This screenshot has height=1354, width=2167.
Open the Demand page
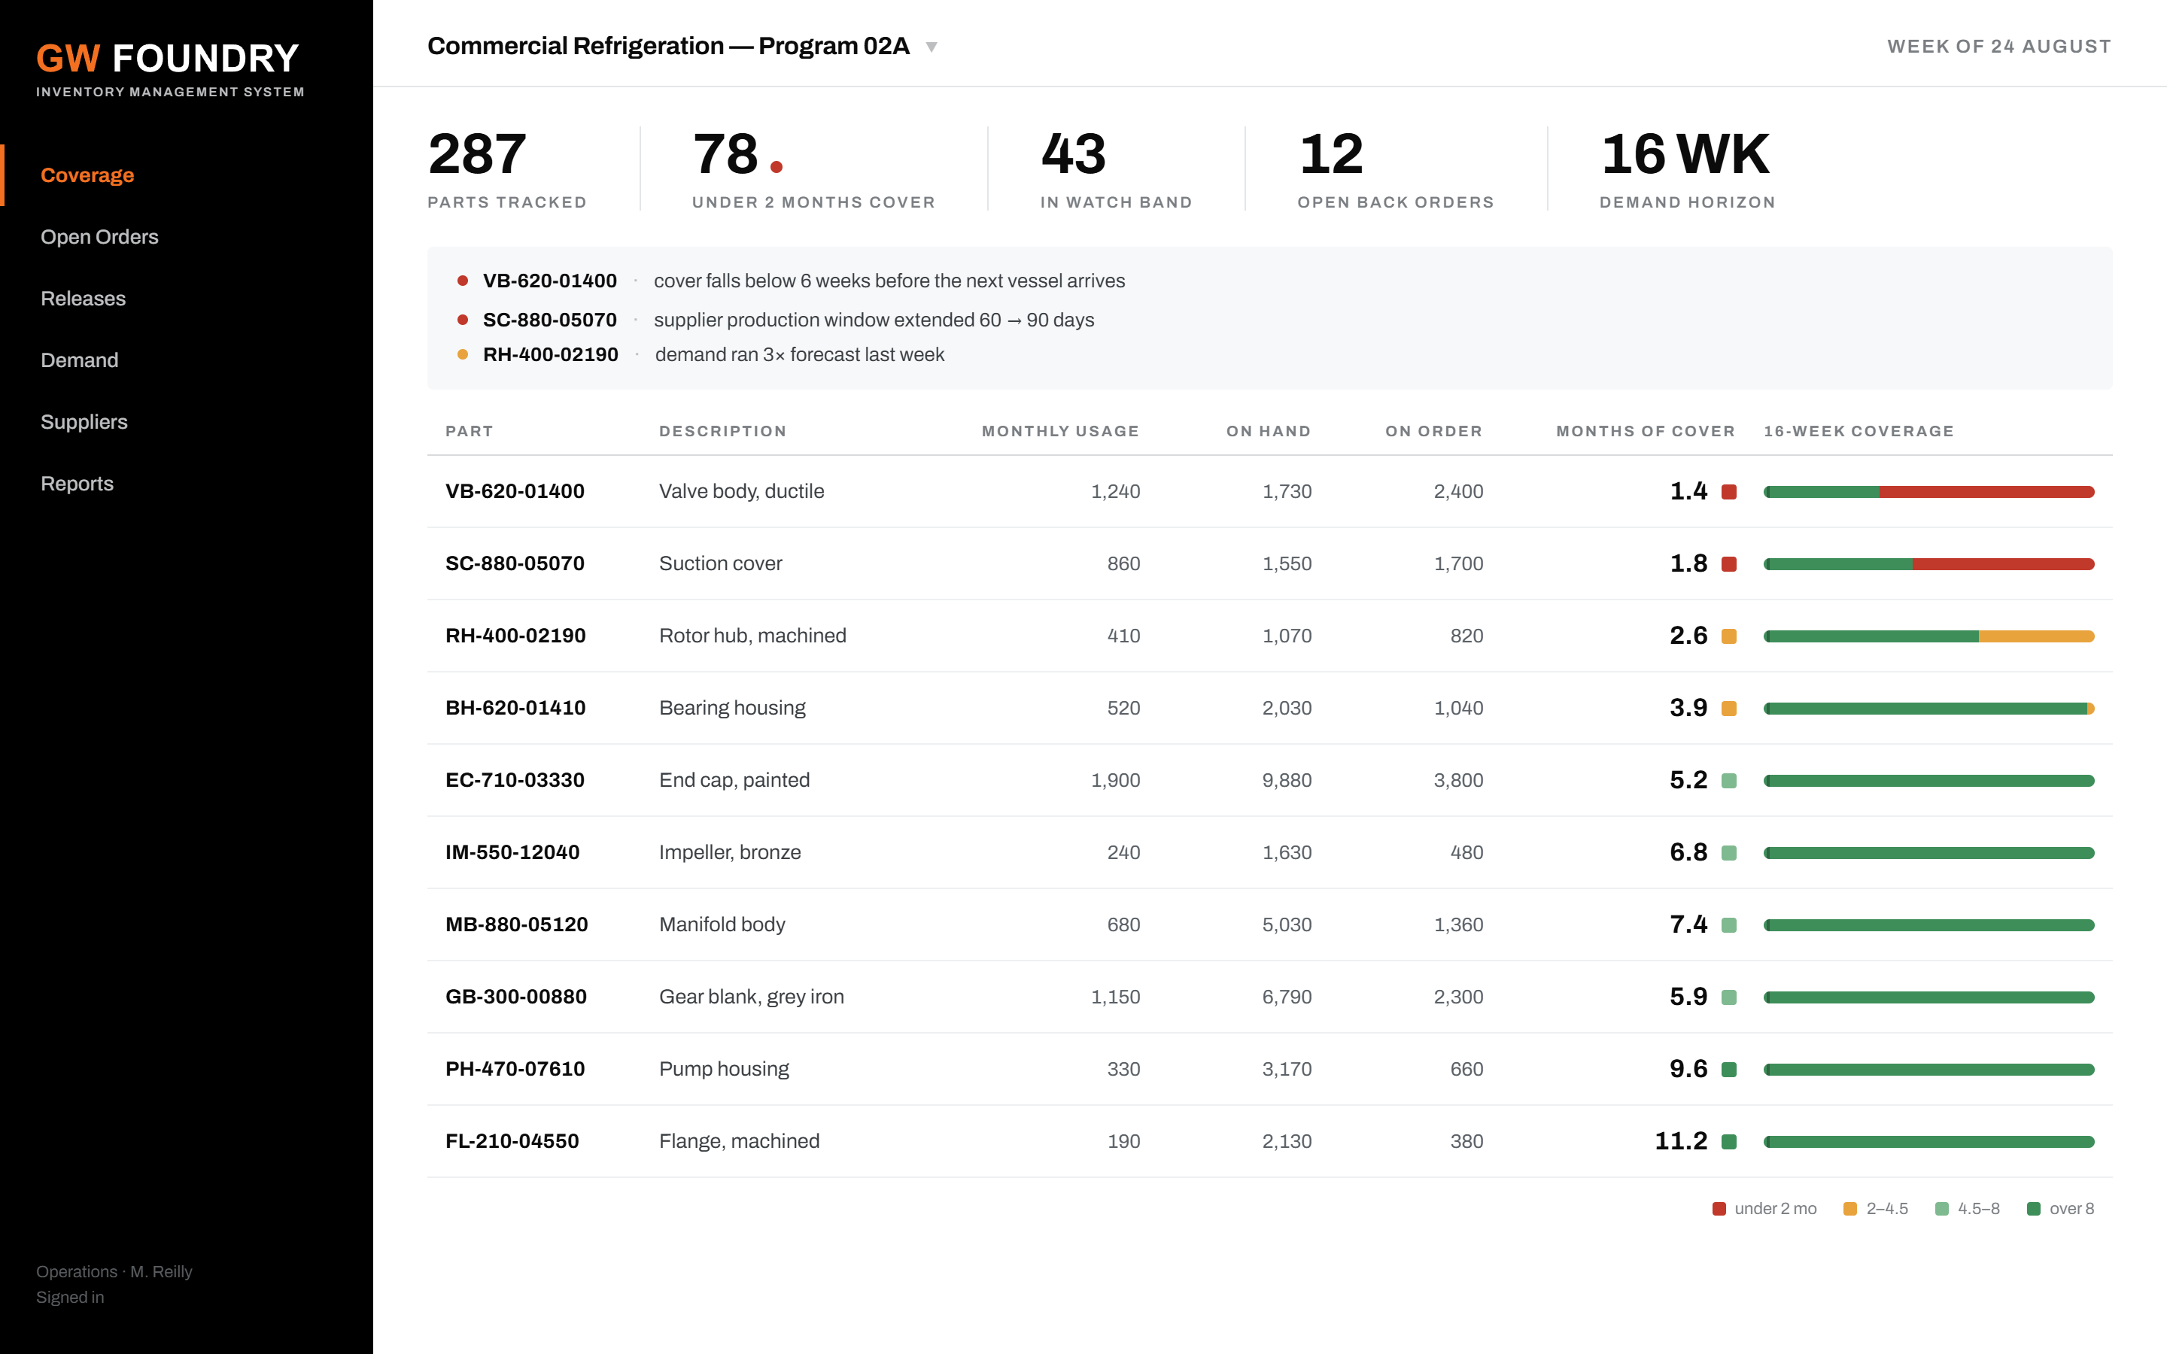80,361
